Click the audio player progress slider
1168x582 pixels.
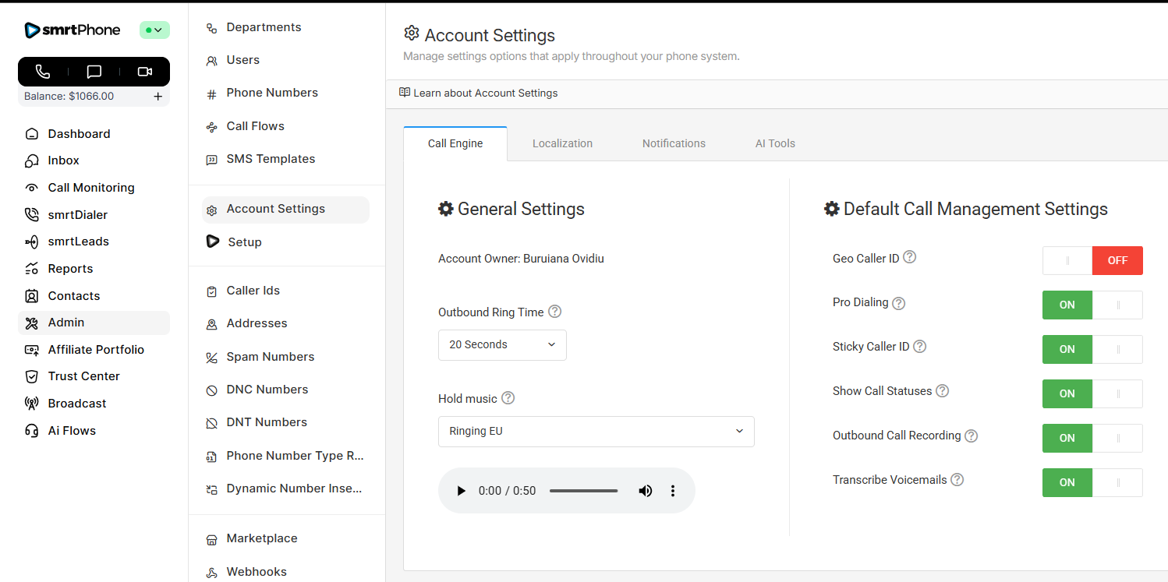(x=583, y=491)
